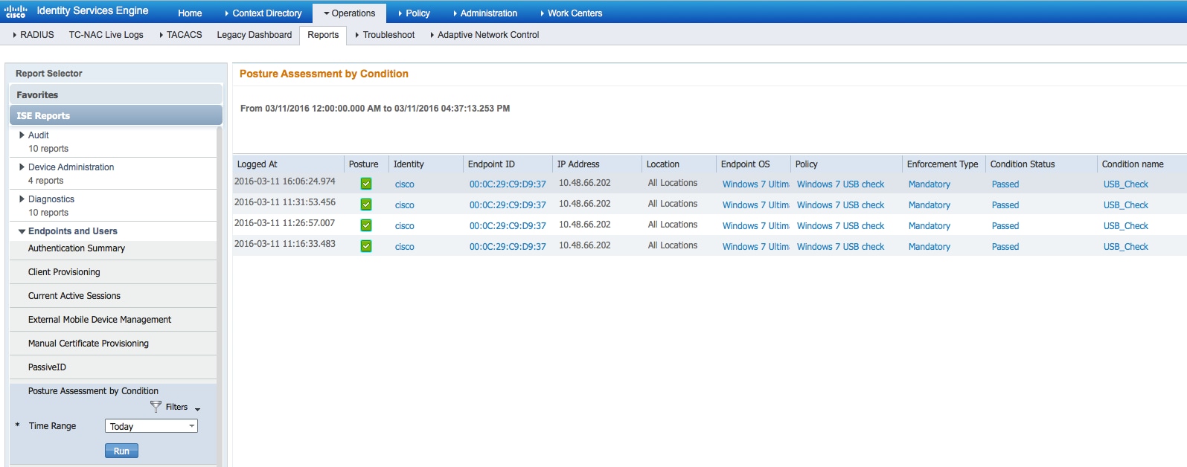This screenshot has width=1187, height=467.
Task: Click the green posture check icon for 11:16:33.483 row
Action: 366,246
